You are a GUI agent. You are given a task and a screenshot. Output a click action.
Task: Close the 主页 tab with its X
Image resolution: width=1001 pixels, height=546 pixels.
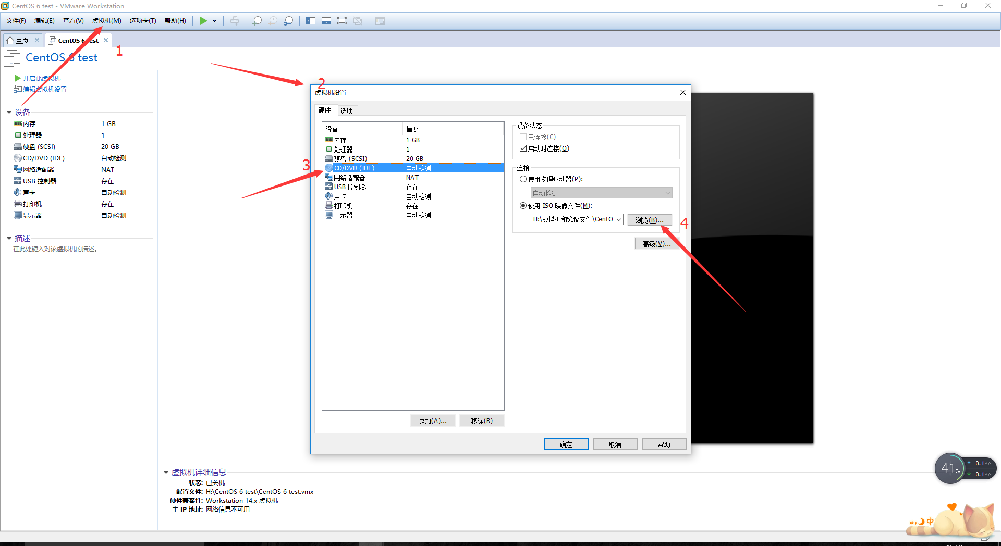tap(37, 40)
